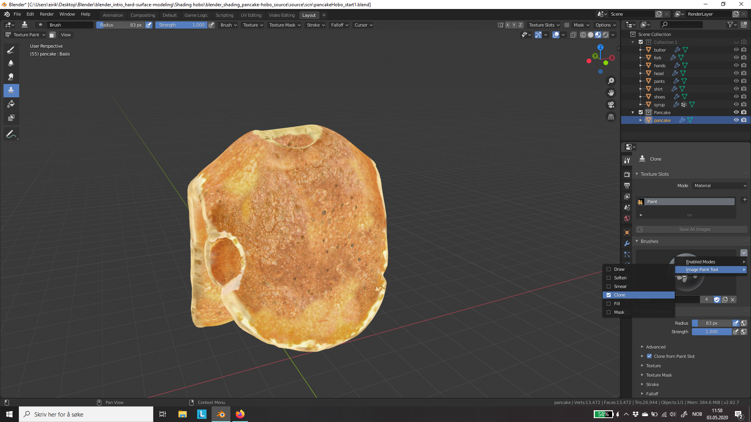Viewport: 751px width, 422px height.
Task: Open the Annotate tool
Action: pos(11,134)
